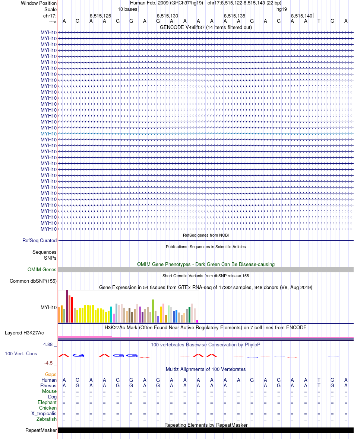
Task: Click the small magenta bar ending the GTEx chart
Action: (197, 321)
